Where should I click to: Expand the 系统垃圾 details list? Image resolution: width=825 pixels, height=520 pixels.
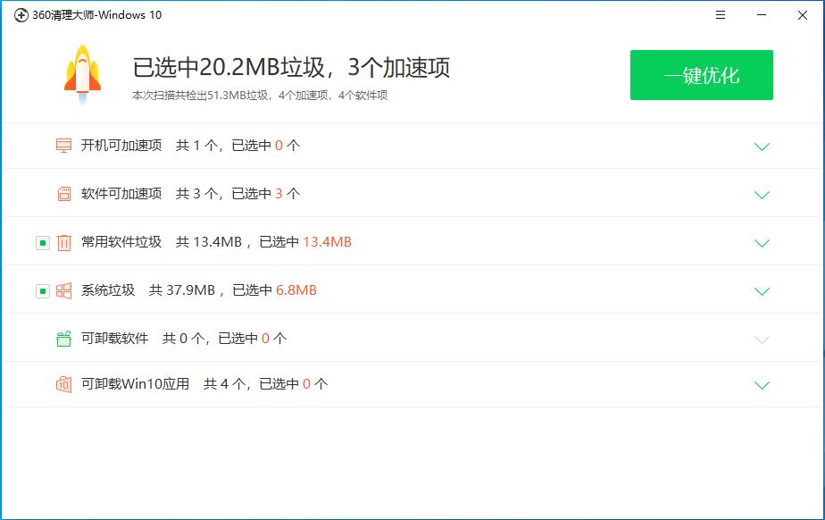(762, 290)
